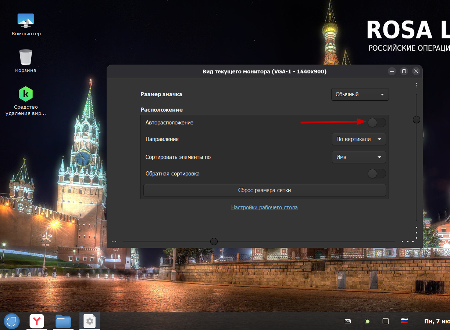This screenshot has width=450, height=330.
Task: Enable the Авторасположение toggle
Action: [x=376, y=123]
